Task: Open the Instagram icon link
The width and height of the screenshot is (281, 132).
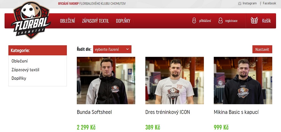Action: 239,3
